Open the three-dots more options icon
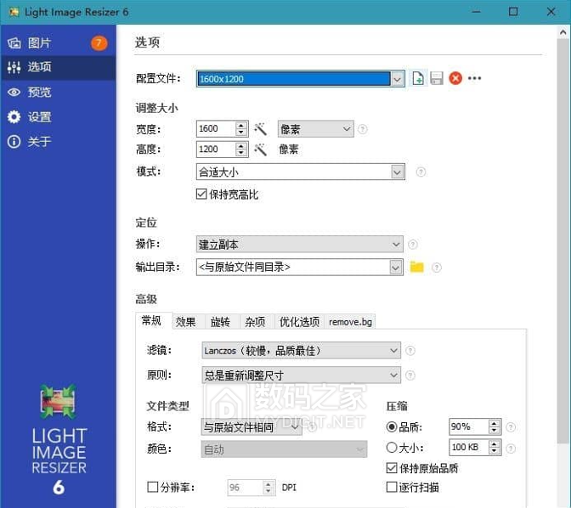 click(x=474, y=79)
